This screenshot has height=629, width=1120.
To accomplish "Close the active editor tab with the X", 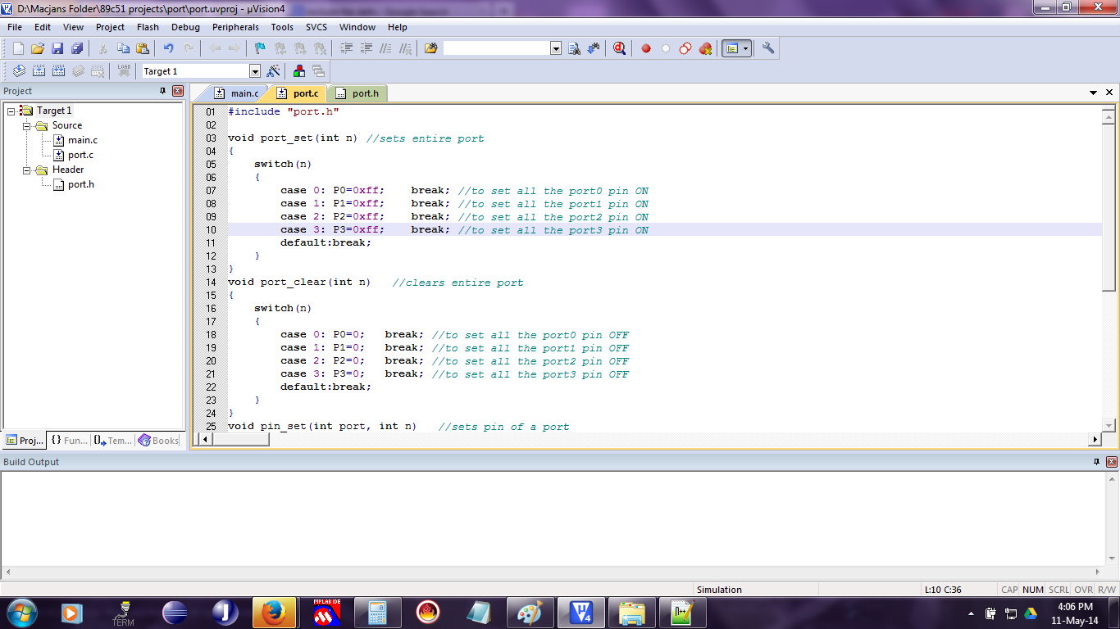I will click(1109, 93).
